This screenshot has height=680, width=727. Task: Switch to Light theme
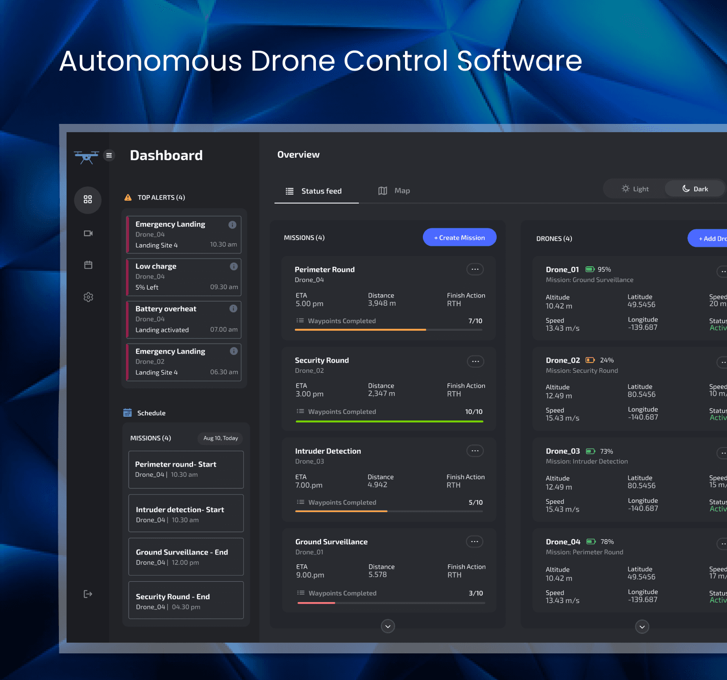(x=635, y=189)
